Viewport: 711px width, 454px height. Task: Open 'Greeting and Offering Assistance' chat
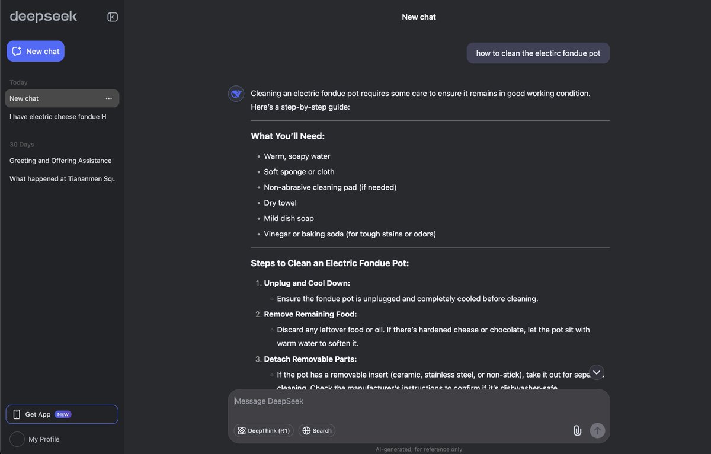click(62, 161)
